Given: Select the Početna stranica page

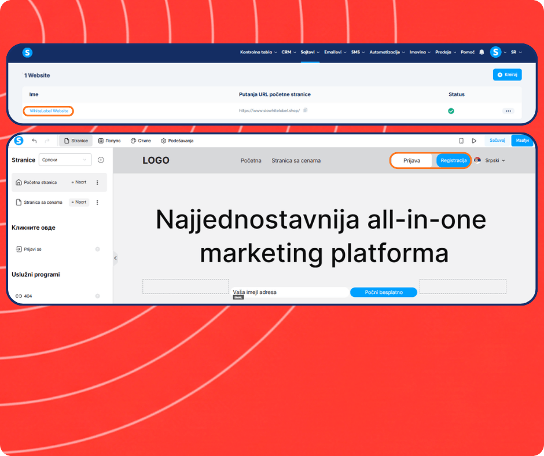Looking at the screenshot, I should point(59,182).
